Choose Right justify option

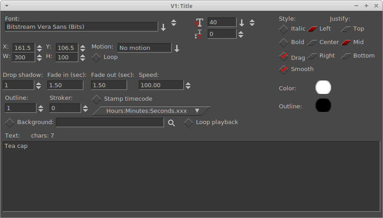313,56
